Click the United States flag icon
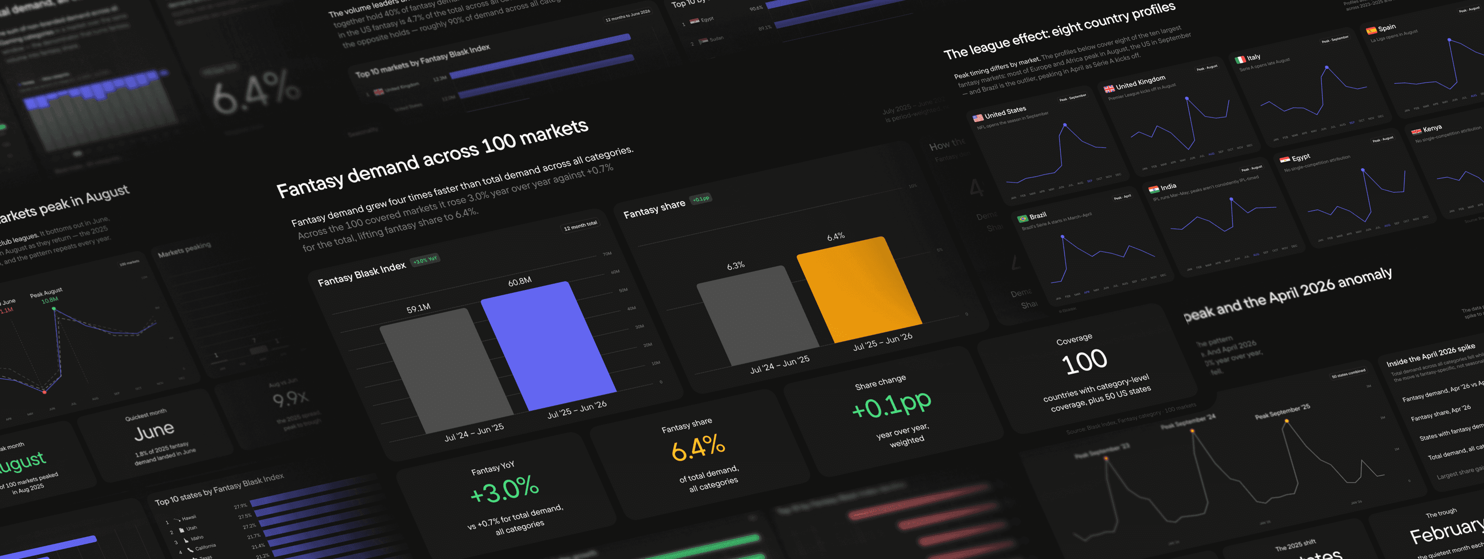 coord(977,118)
